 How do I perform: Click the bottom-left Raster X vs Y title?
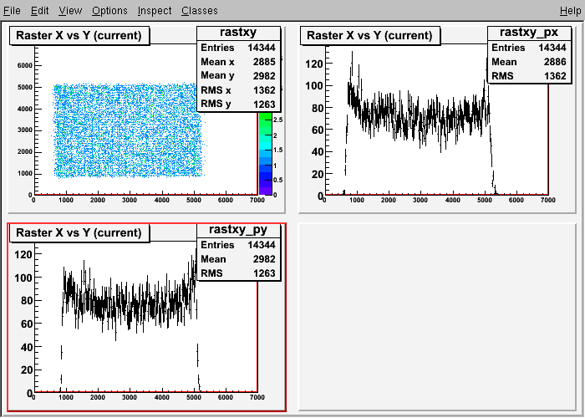[x=79, y=233]
